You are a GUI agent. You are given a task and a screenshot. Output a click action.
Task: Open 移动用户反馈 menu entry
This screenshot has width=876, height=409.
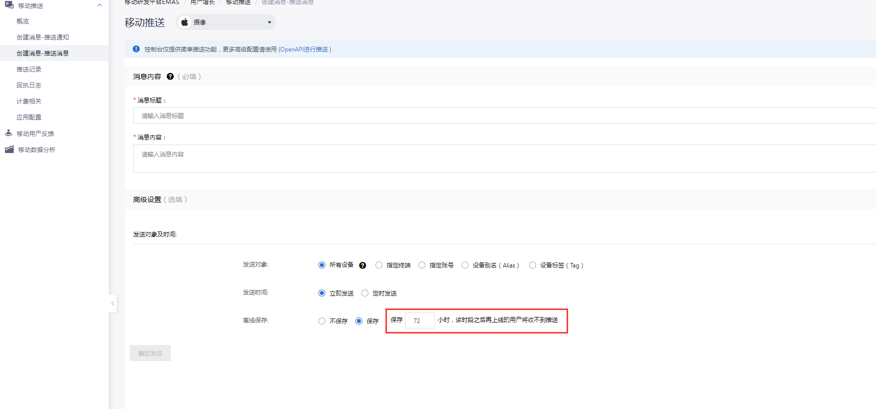[36, 134]
